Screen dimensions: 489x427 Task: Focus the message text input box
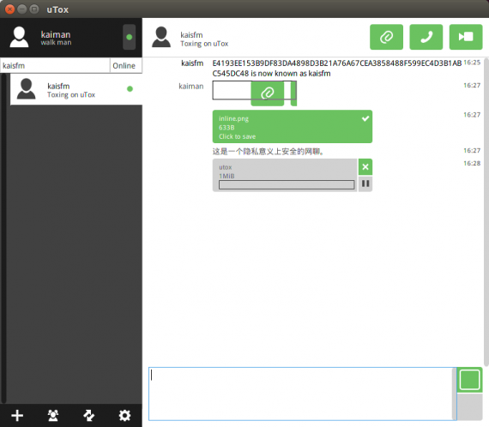pyautogui.click(x=300, y=394)
